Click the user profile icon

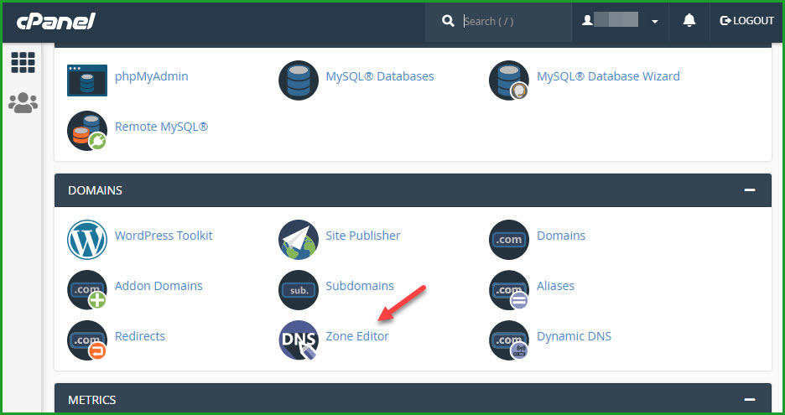[587, 20]
